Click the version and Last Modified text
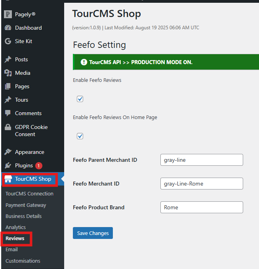Viewport: 259px width, 269px height. (x=135, y=28)
